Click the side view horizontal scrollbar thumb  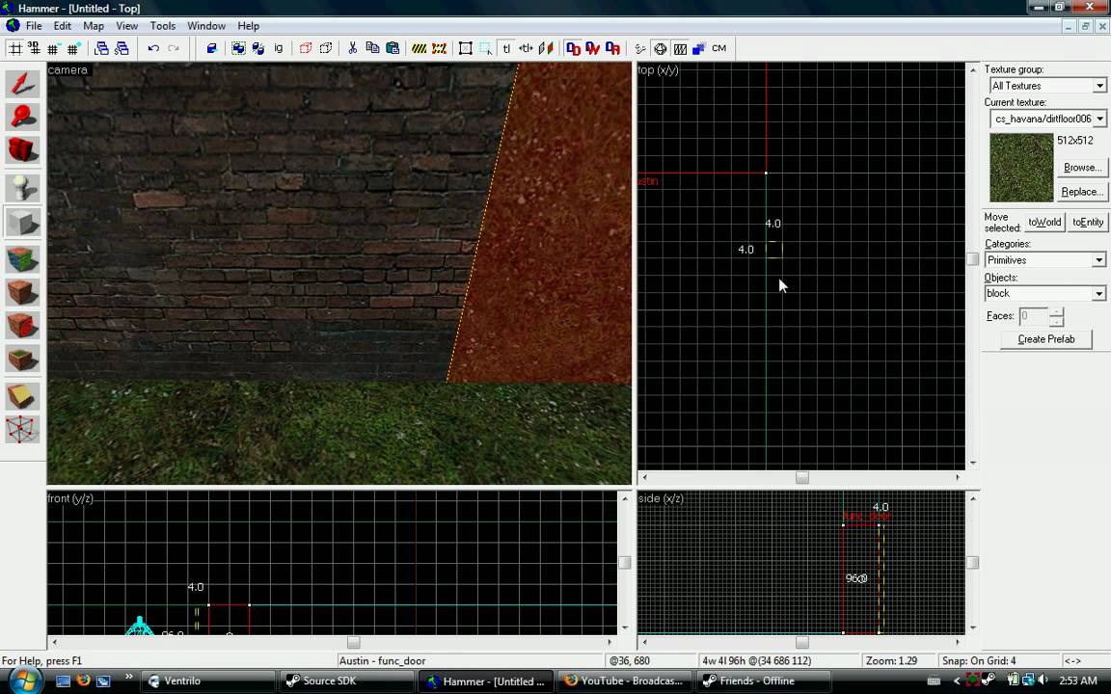pos(802,642)
